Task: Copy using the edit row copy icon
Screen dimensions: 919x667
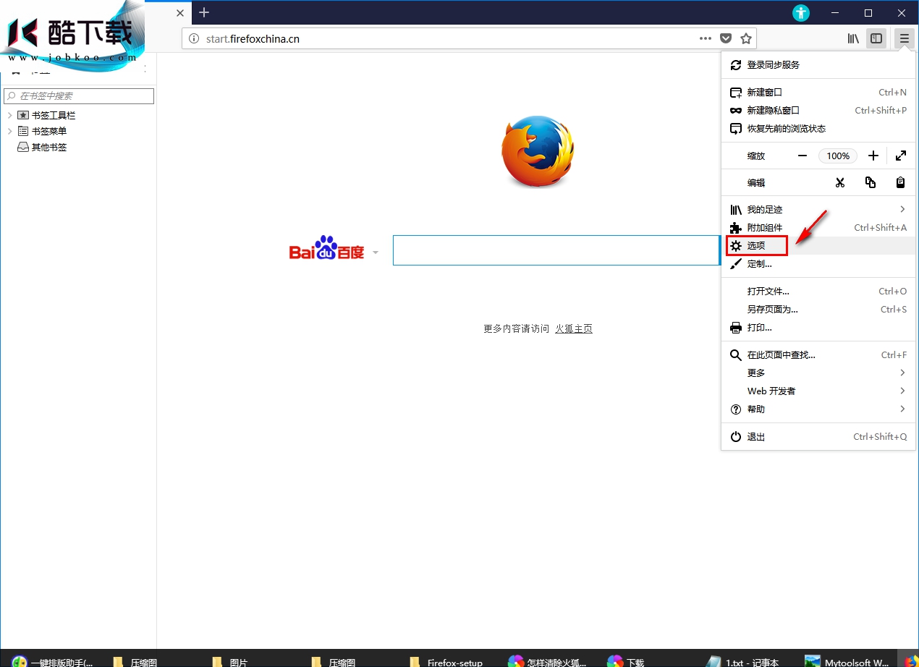Action: point(871,182)
